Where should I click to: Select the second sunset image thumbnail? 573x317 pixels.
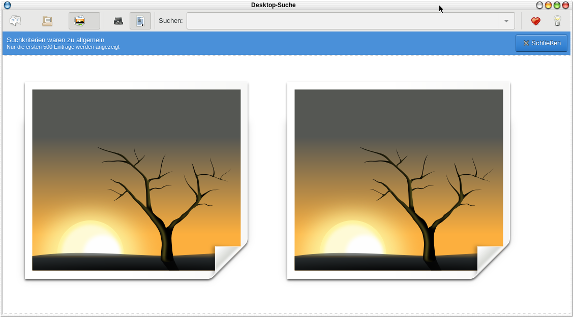(399, 180)
